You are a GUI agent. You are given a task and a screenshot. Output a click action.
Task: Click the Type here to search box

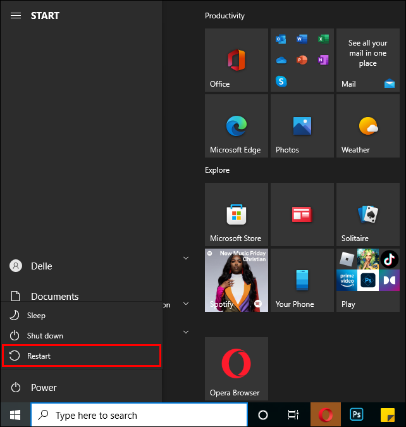[x=139, y=415]
